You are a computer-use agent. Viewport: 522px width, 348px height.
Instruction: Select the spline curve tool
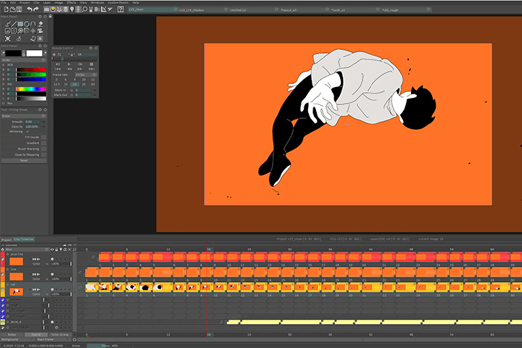pyautogui.click(x=33, y=24)
